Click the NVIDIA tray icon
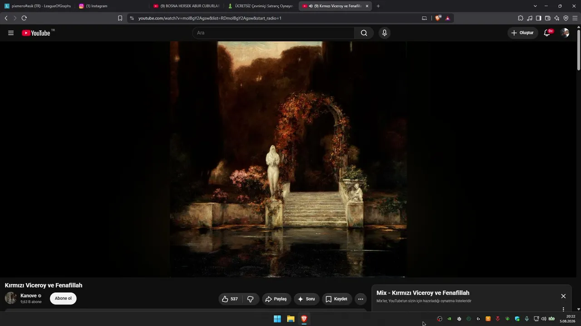Screen dimensions: 581x326 point(449,319)
